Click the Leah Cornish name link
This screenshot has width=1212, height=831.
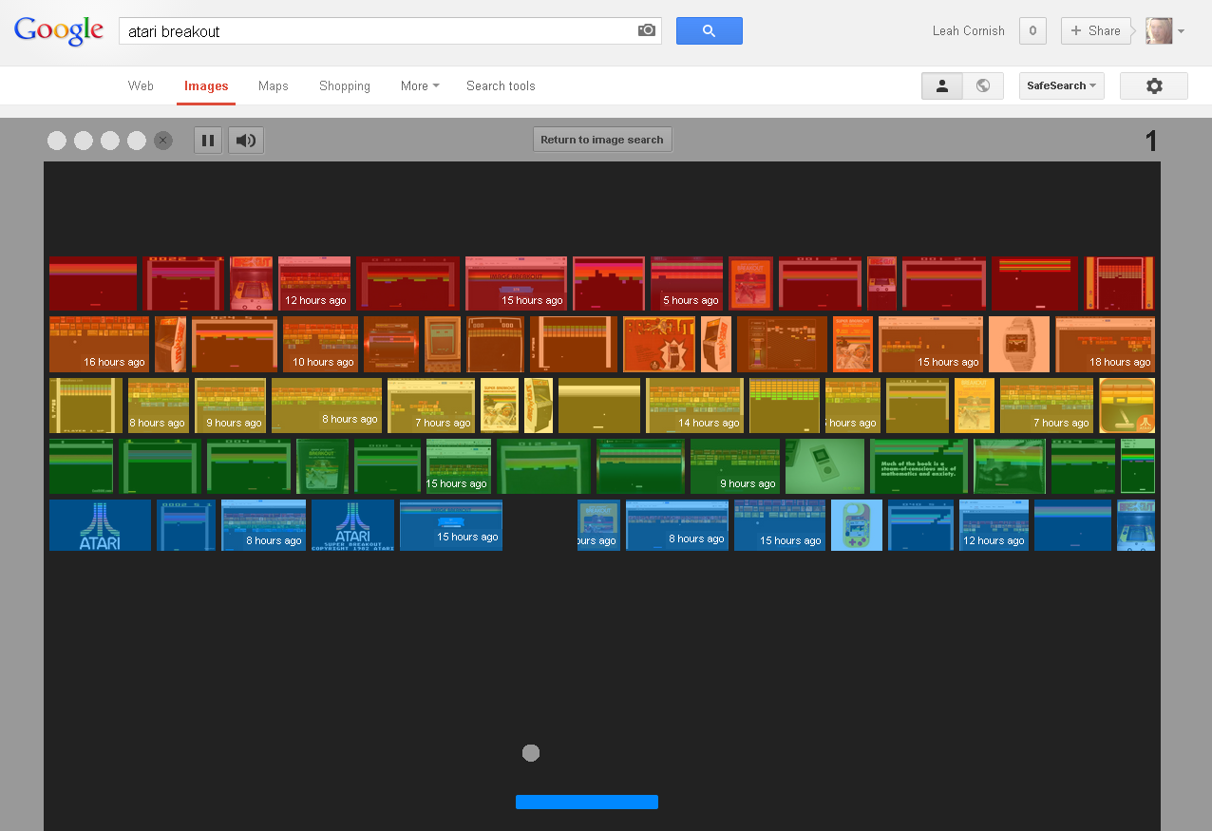[968, 30]
